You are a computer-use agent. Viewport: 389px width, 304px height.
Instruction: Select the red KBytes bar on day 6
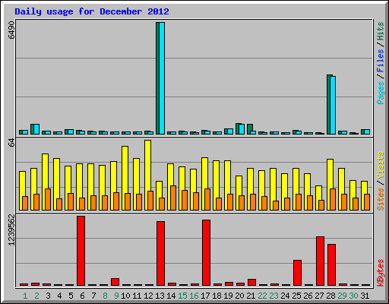point(81,251)
